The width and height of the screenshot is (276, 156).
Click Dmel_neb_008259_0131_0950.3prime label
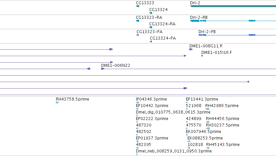tap(174, 151)
